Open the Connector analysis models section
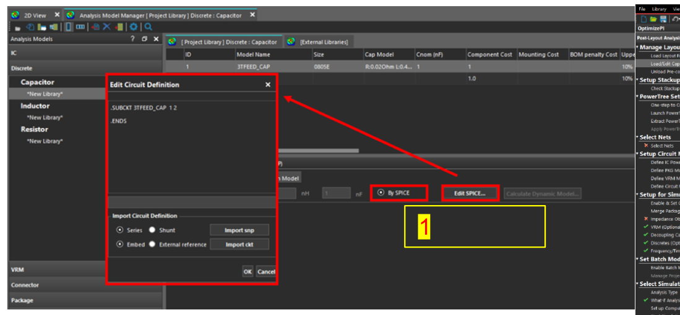680x315 pixels. pyautogui.click(x=85, y=285)
